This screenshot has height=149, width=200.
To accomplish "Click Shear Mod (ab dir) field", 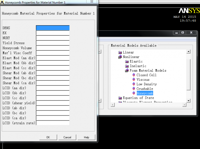I will 53,73.
